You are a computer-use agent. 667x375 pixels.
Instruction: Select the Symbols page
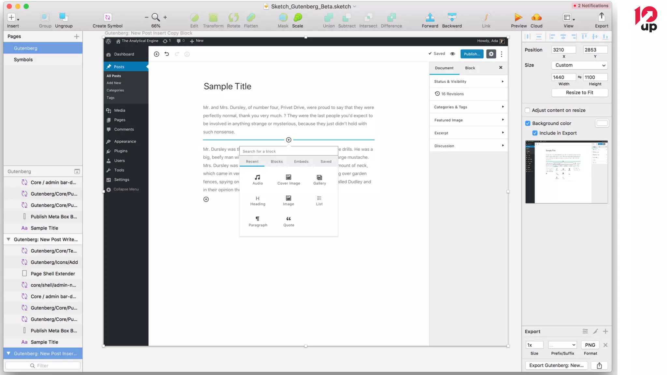23,60
